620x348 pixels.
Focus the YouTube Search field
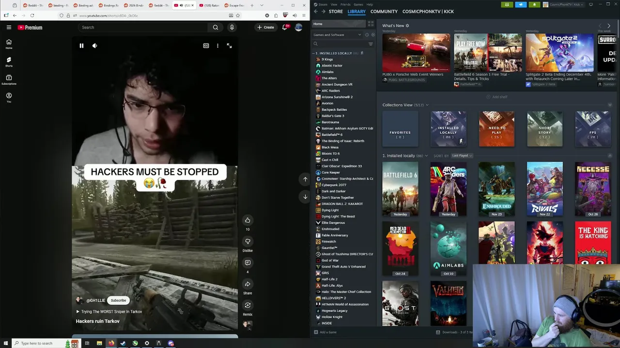pos(143,28)
